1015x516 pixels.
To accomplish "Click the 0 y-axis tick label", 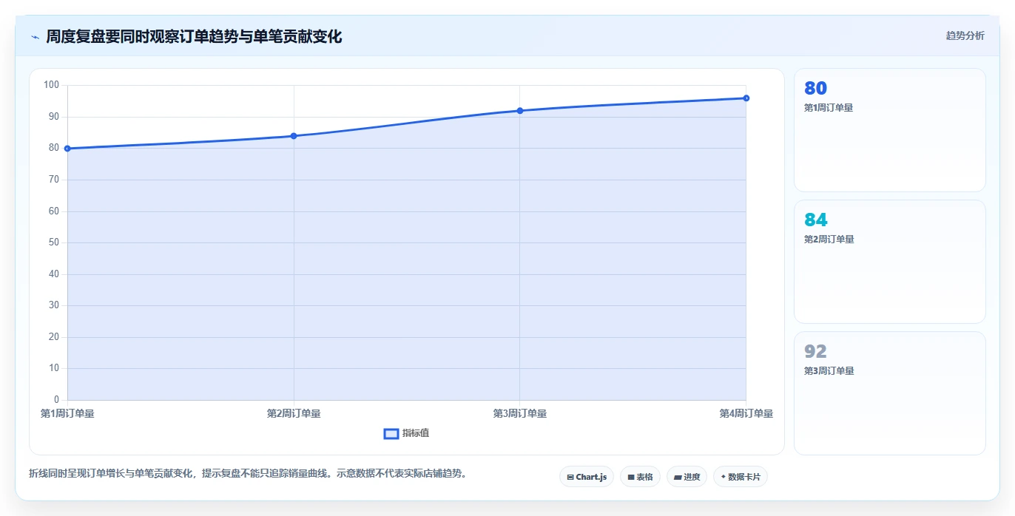I will click(x=56, y=400).
